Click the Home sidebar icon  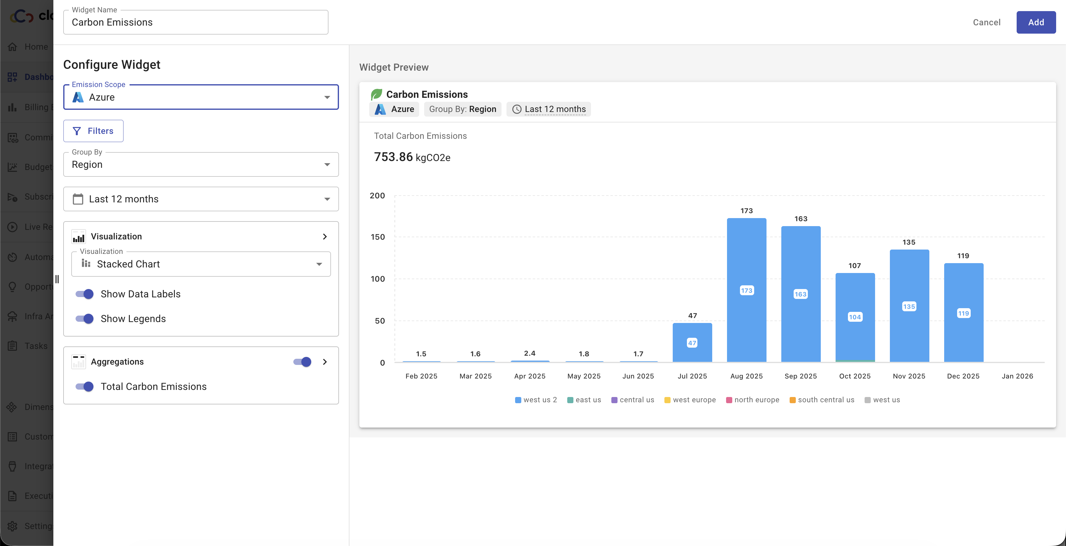tap(12, 47)
